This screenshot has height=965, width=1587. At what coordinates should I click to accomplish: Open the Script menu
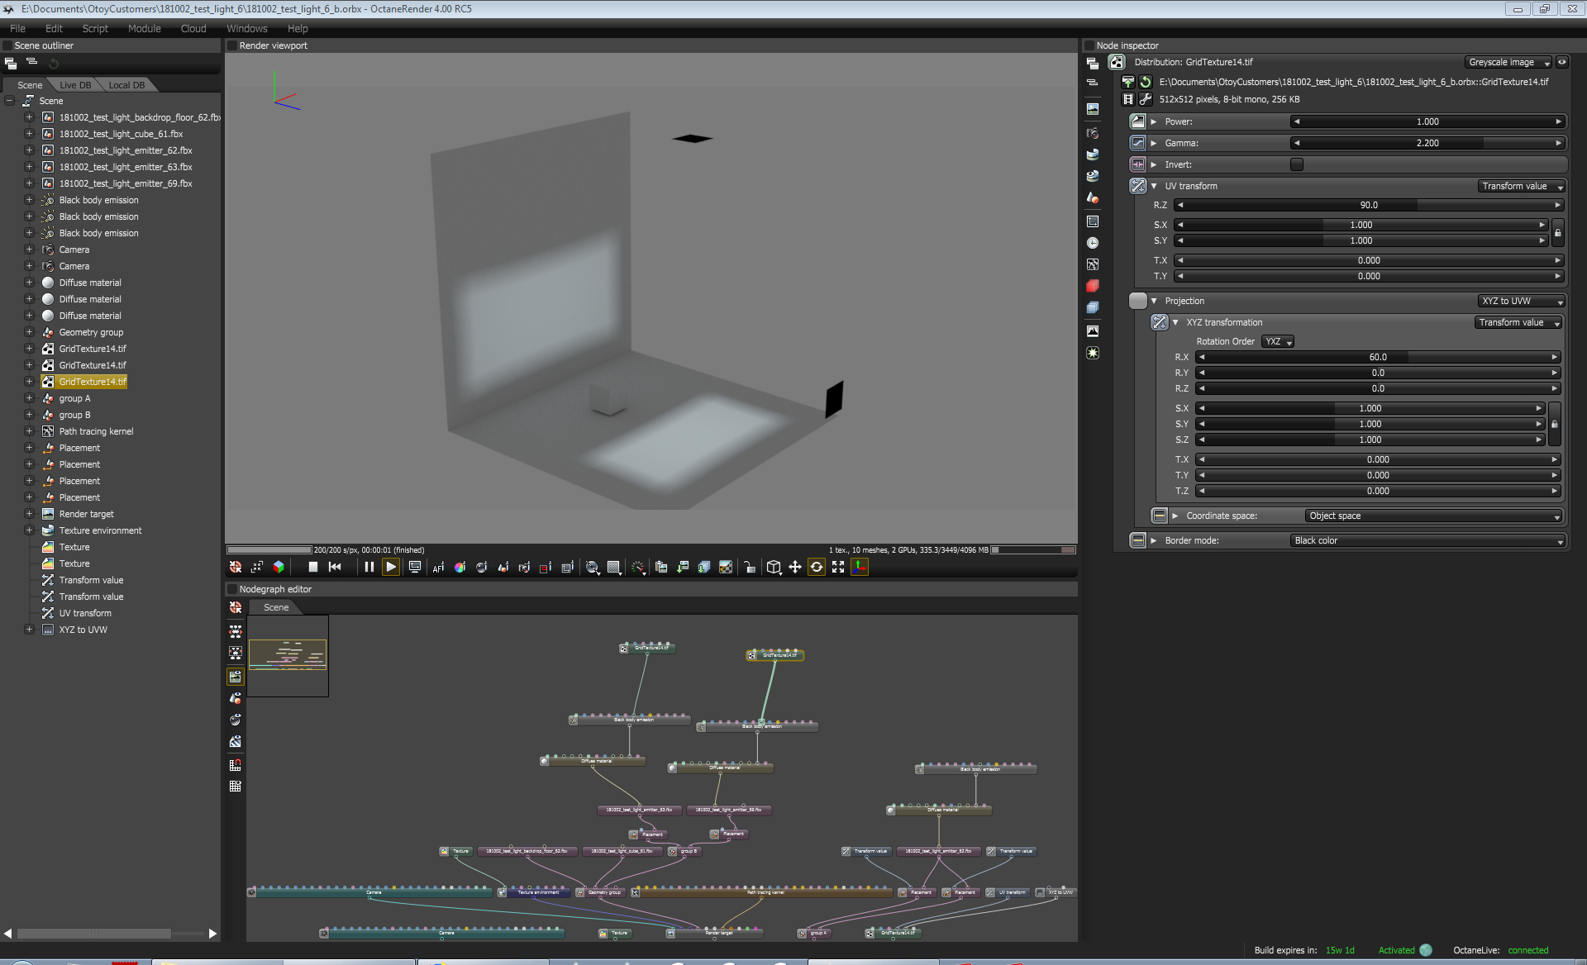pyautogui.click(x=95, y=28)
